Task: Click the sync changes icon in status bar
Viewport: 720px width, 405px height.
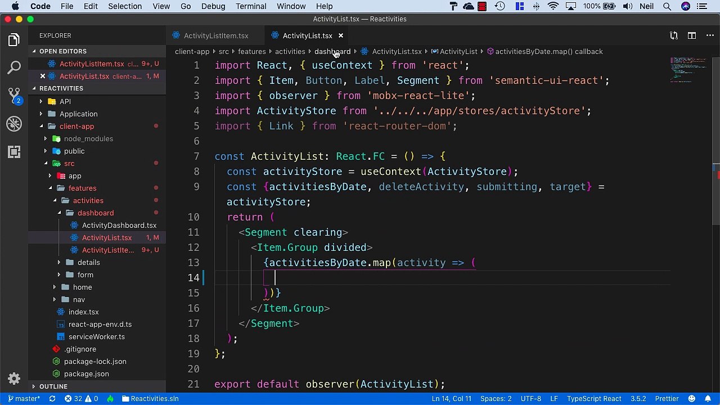Action: (52, 399)
